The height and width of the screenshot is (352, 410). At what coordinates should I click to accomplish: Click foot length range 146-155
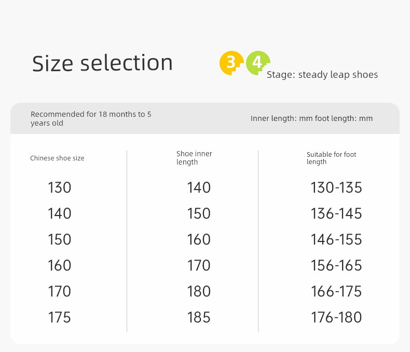(336, 239)
